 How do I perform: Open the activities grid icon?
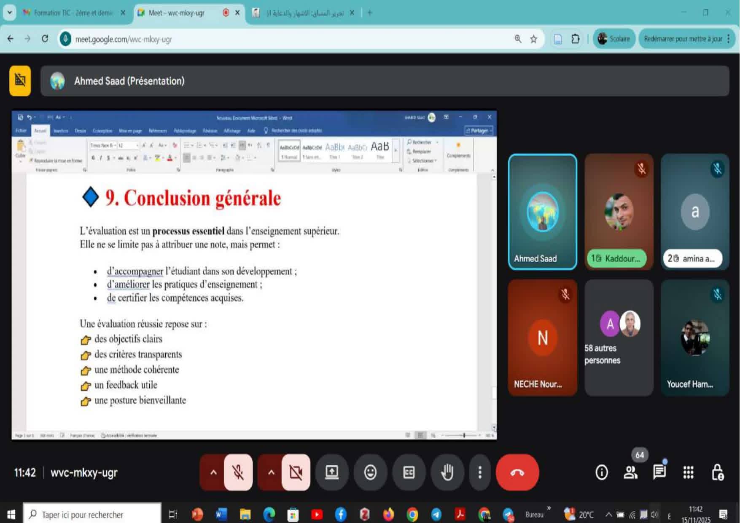click(x=688, y=472)
